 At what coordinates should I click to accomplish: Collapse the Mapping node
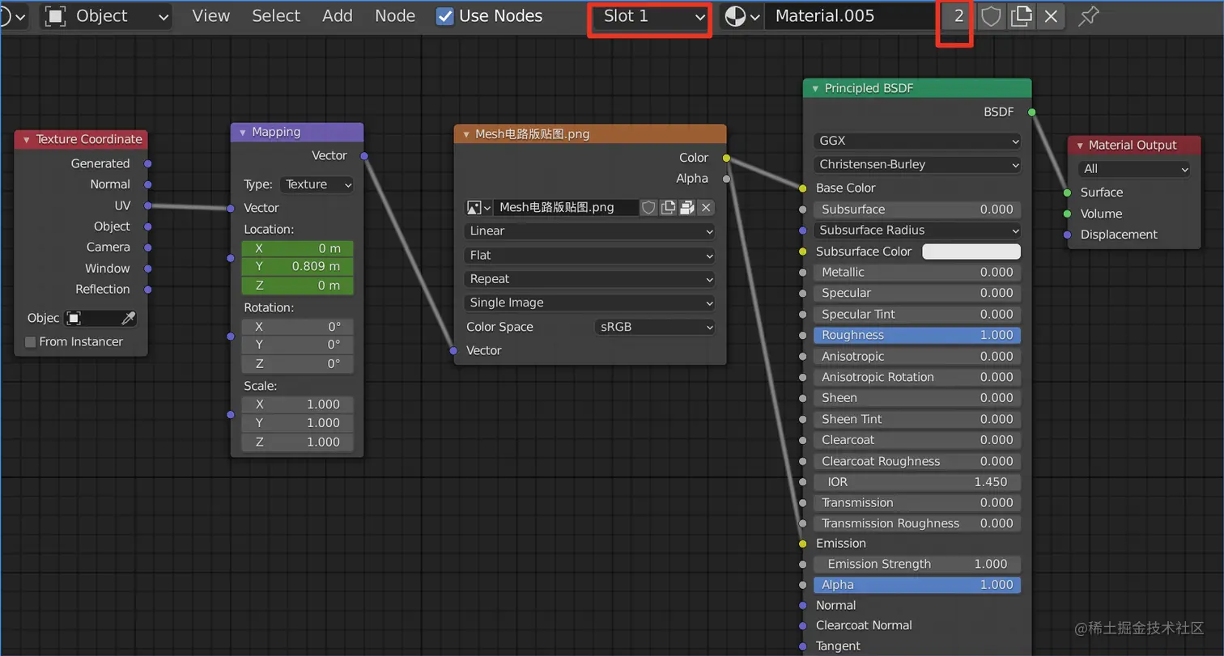pyautogui.click(x=242, y=133)
